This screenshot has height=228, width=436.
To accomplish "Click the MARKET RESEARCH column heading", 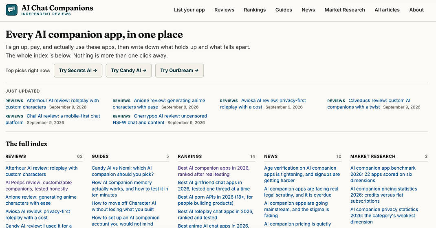I will [x=372, y=156].
